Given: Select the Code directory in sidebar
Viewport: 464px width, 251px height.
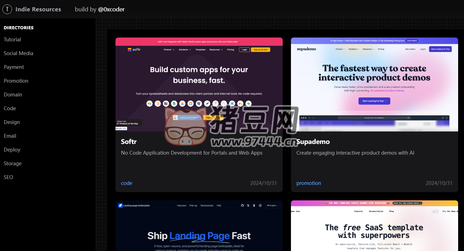Looking at the screenshot, I should coord(10,108).
